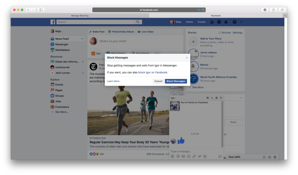Click the voice call phone icon in Igor's chat
298x175 pixels.
(x=212, y=98)
